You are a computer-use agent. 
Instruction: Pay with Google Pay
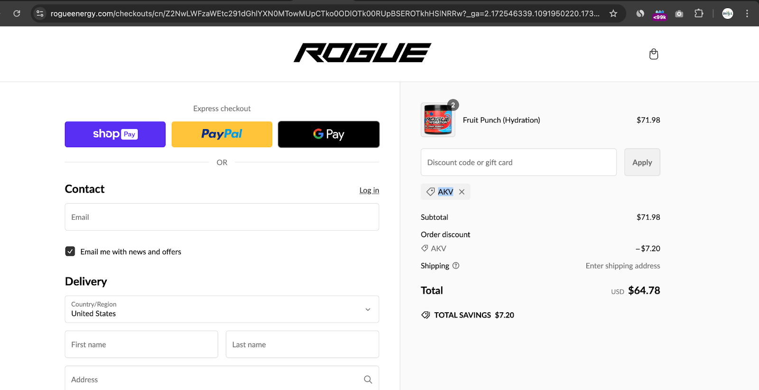[x=329, y=134]
